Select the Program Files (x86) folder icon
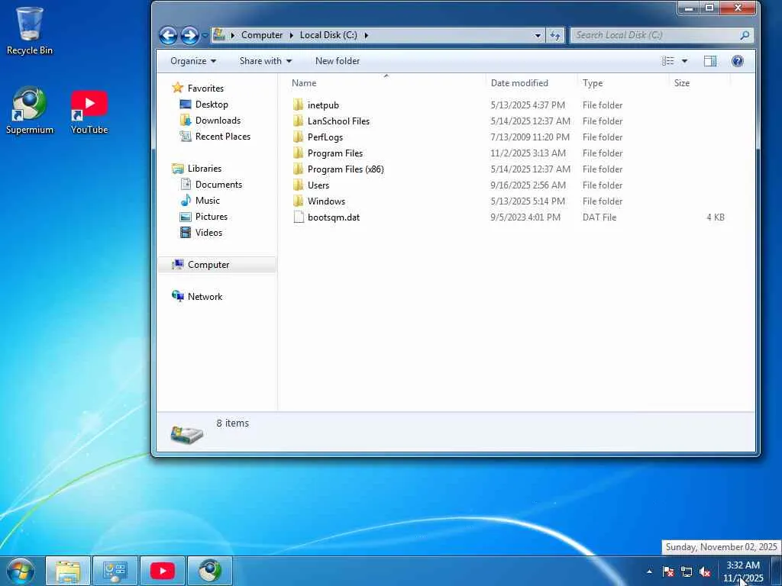Screen dimensions: 782x586 tap(299, 169)
